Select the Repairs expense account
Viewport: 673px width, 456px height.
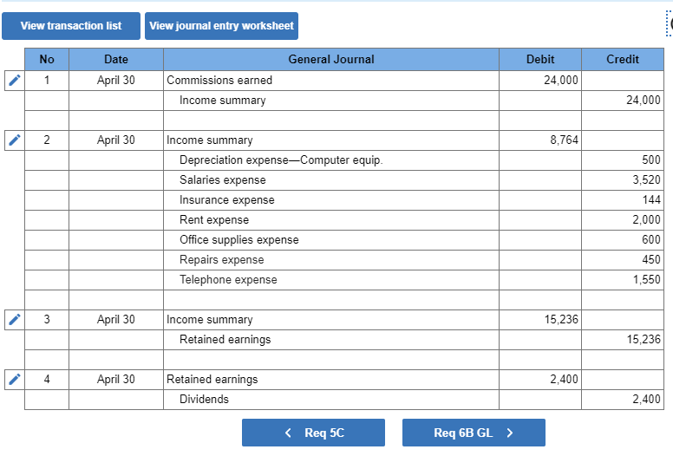[331, 260]
